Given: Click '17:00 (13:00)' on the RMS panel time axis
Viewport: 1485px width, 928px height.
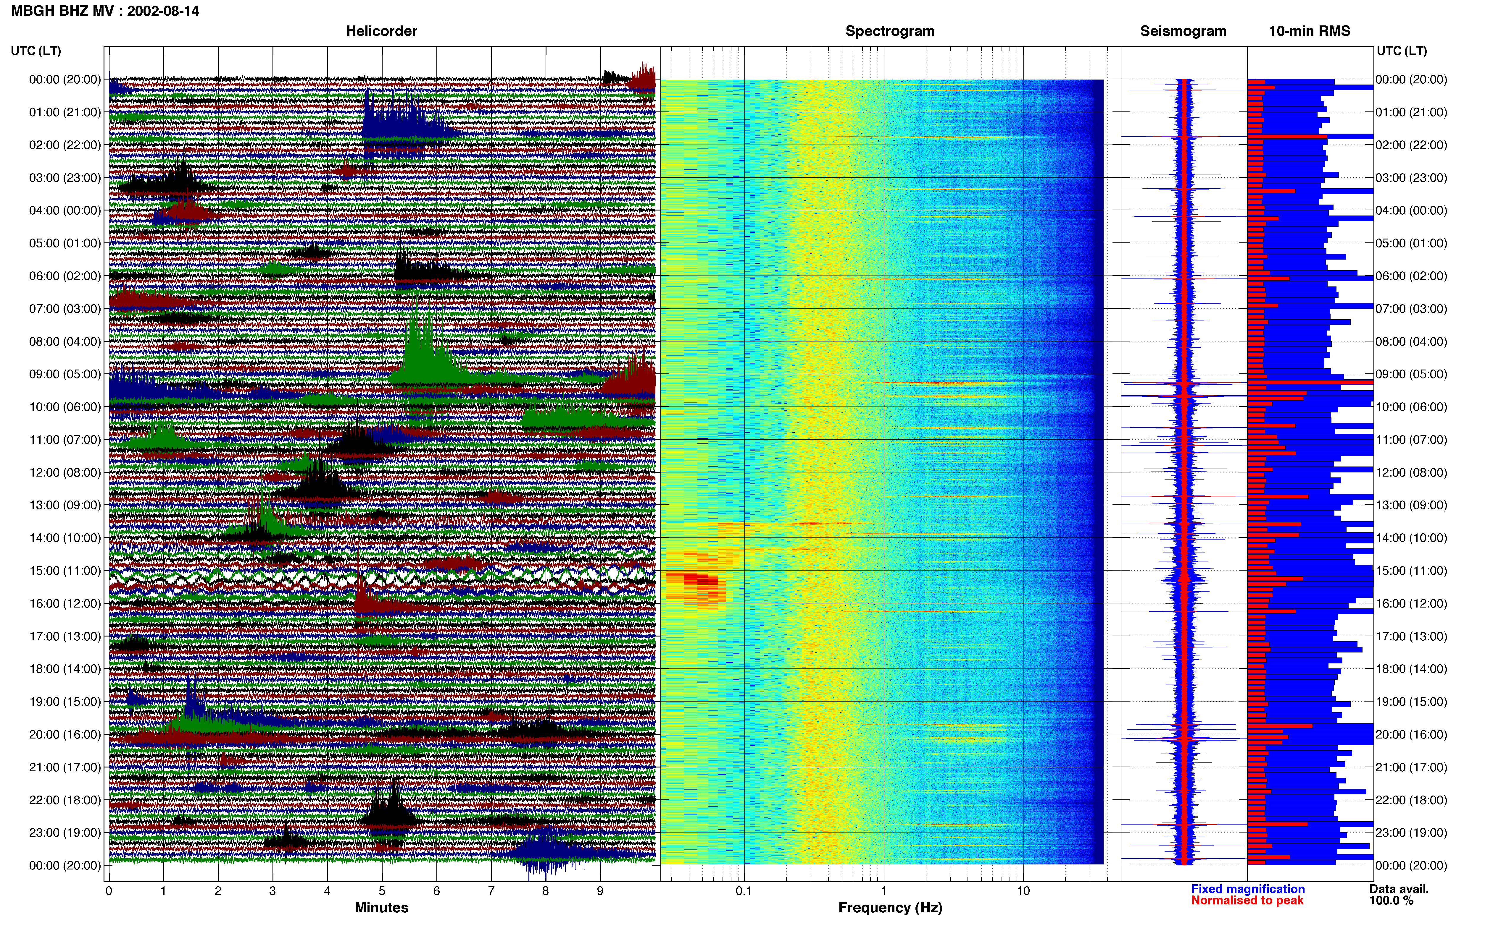Looking at the screenshot, I should [1411, 637].
